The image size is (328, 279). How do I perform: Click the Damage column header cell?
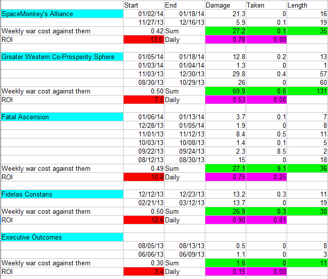tap(226, 5)
